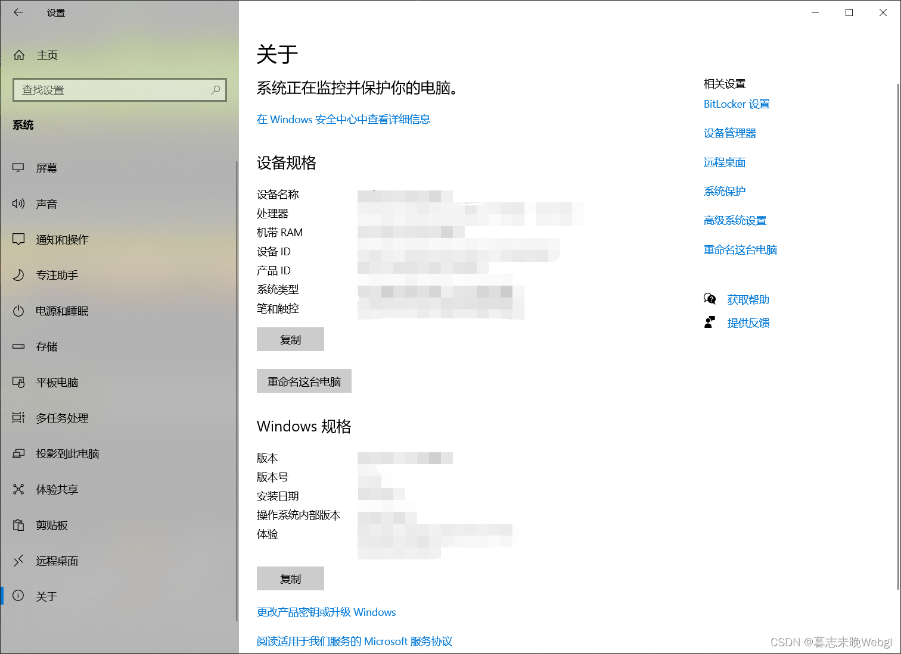Click the 查找设置 search field
901x654 pixels.
[120, 90]
